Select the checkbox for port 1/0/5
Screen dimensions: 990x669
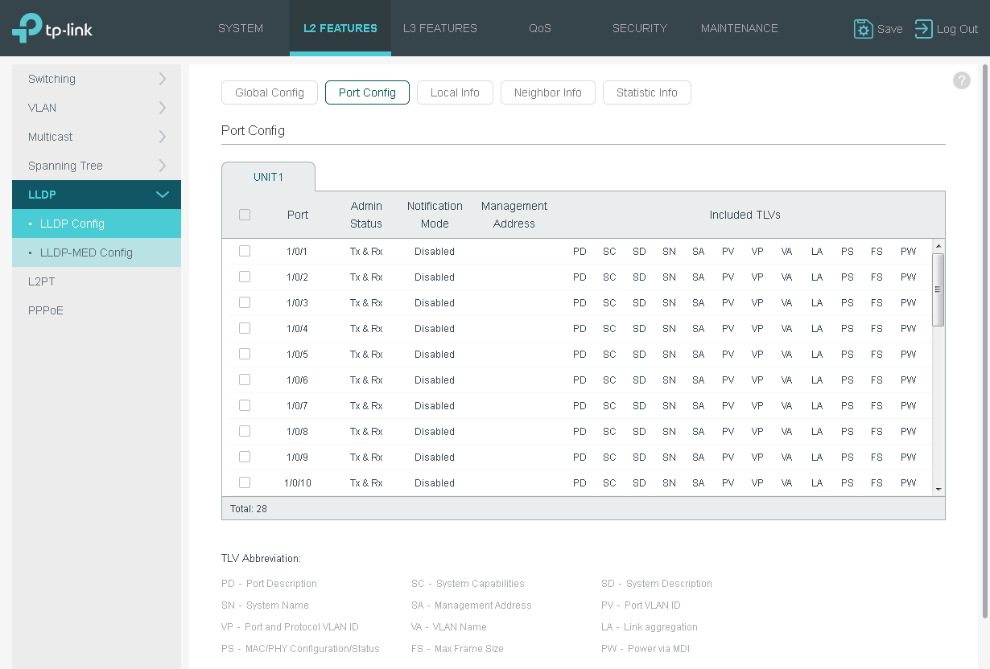[x=245, y=354]
